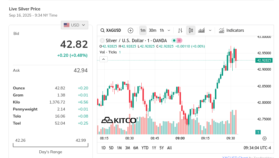This screenshot has height=158, width=279.
Task: Click the Tael row value 52.04
Action: tap(60, 123)
